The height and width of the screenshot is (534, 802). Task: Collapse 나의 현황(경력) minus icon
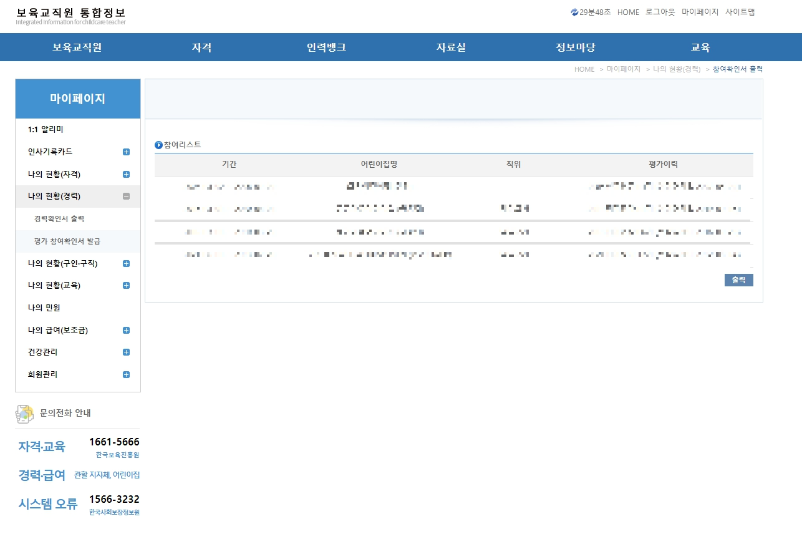pyautogui.click(x=127, y=196)
